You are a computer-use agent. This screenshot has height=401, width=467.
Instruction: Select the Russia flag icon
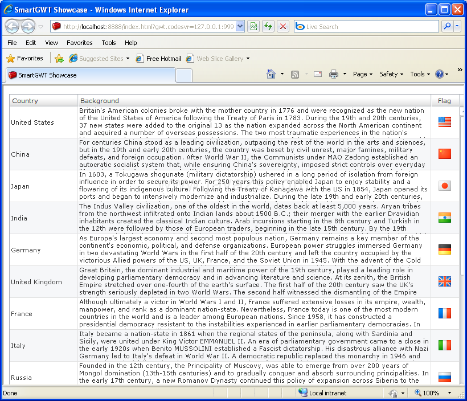(x=445, y=377)
